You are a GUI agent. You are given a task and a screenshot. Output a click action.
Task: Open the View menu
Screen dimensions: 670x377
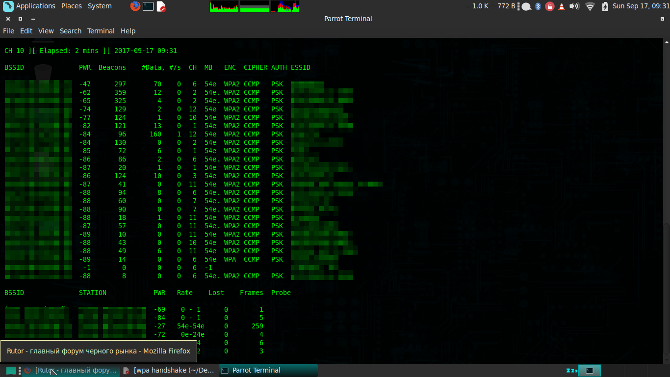pos(46,31)
